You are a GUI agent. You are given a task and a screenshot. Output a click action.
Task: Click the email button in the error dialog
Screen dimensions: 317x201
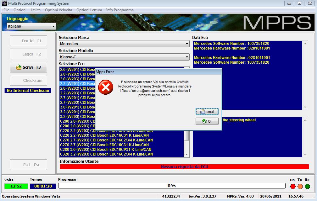207,112
